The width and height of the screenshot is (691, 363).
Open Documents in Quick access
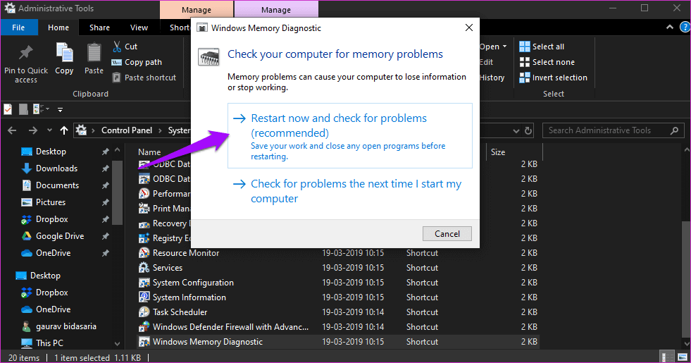pos(57,185)
